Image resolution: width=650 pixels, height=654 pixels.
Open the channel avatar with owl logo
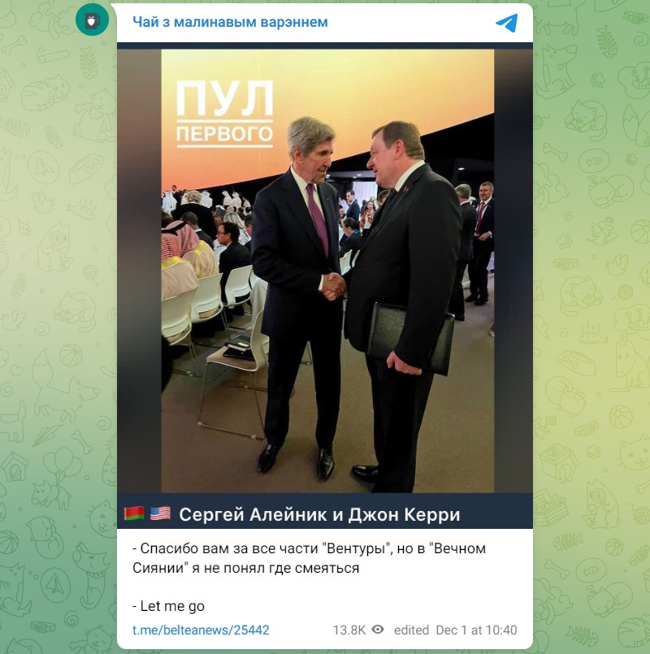click(92, 19)
